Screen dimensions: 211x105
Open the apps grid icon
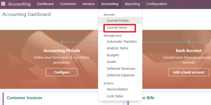(x=3, y=4)
